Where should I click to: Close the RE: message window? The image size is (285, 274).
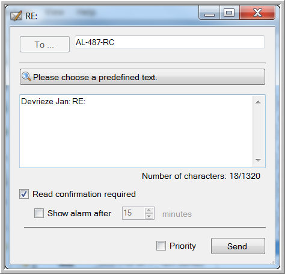pyautogui.click(x=257, y=13)
